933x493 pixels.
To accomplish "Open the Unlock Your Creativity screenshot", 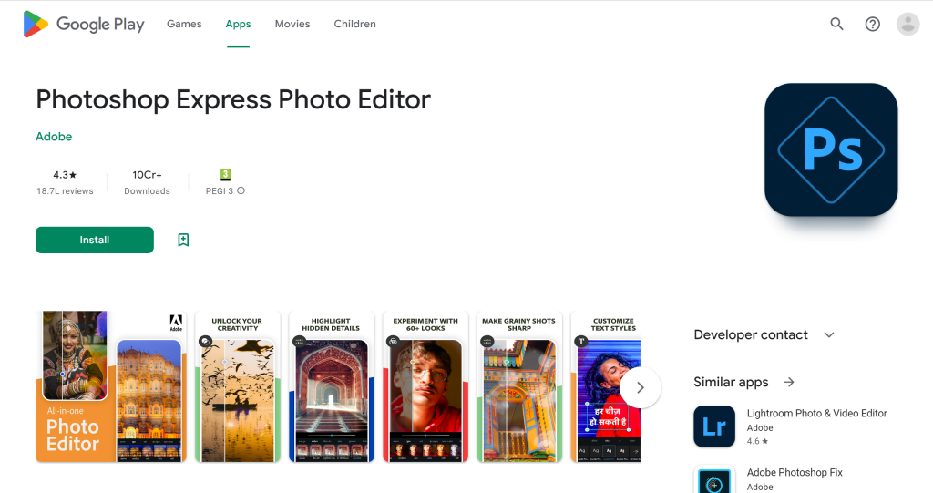I will pos(238,386).
